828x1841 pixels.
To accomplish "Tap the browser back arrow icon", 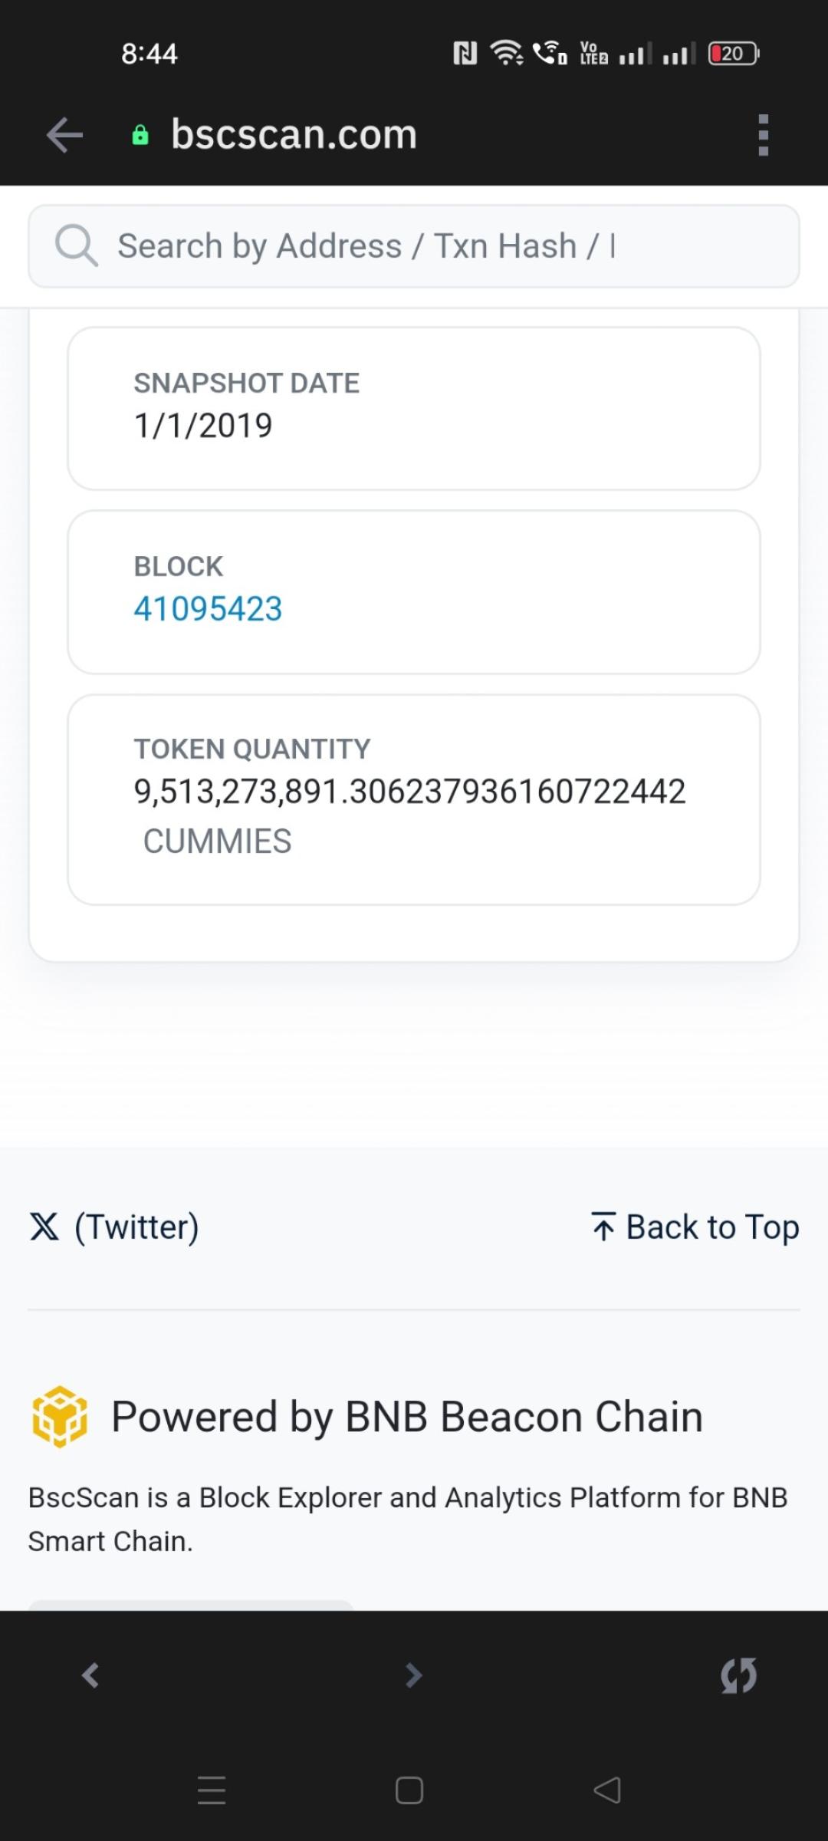I will (x=64, y=136).
